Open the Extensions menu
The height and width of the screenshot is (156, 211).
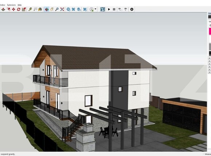(11, 5)
